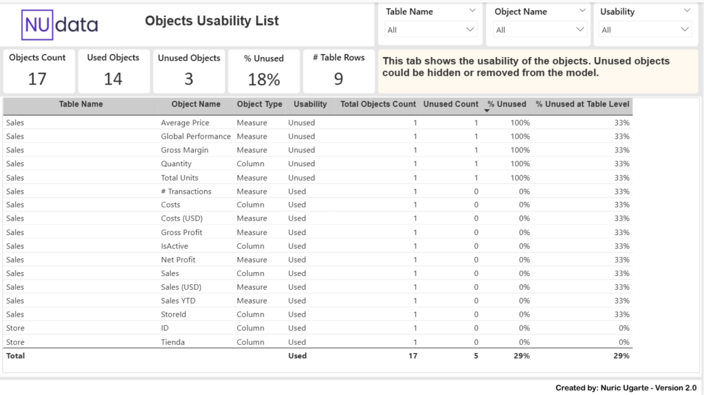Click the NUdata logo
Image resolution: width=704 pixels, height=395 pixels.
pyautogui.click(x=60, y=25)
